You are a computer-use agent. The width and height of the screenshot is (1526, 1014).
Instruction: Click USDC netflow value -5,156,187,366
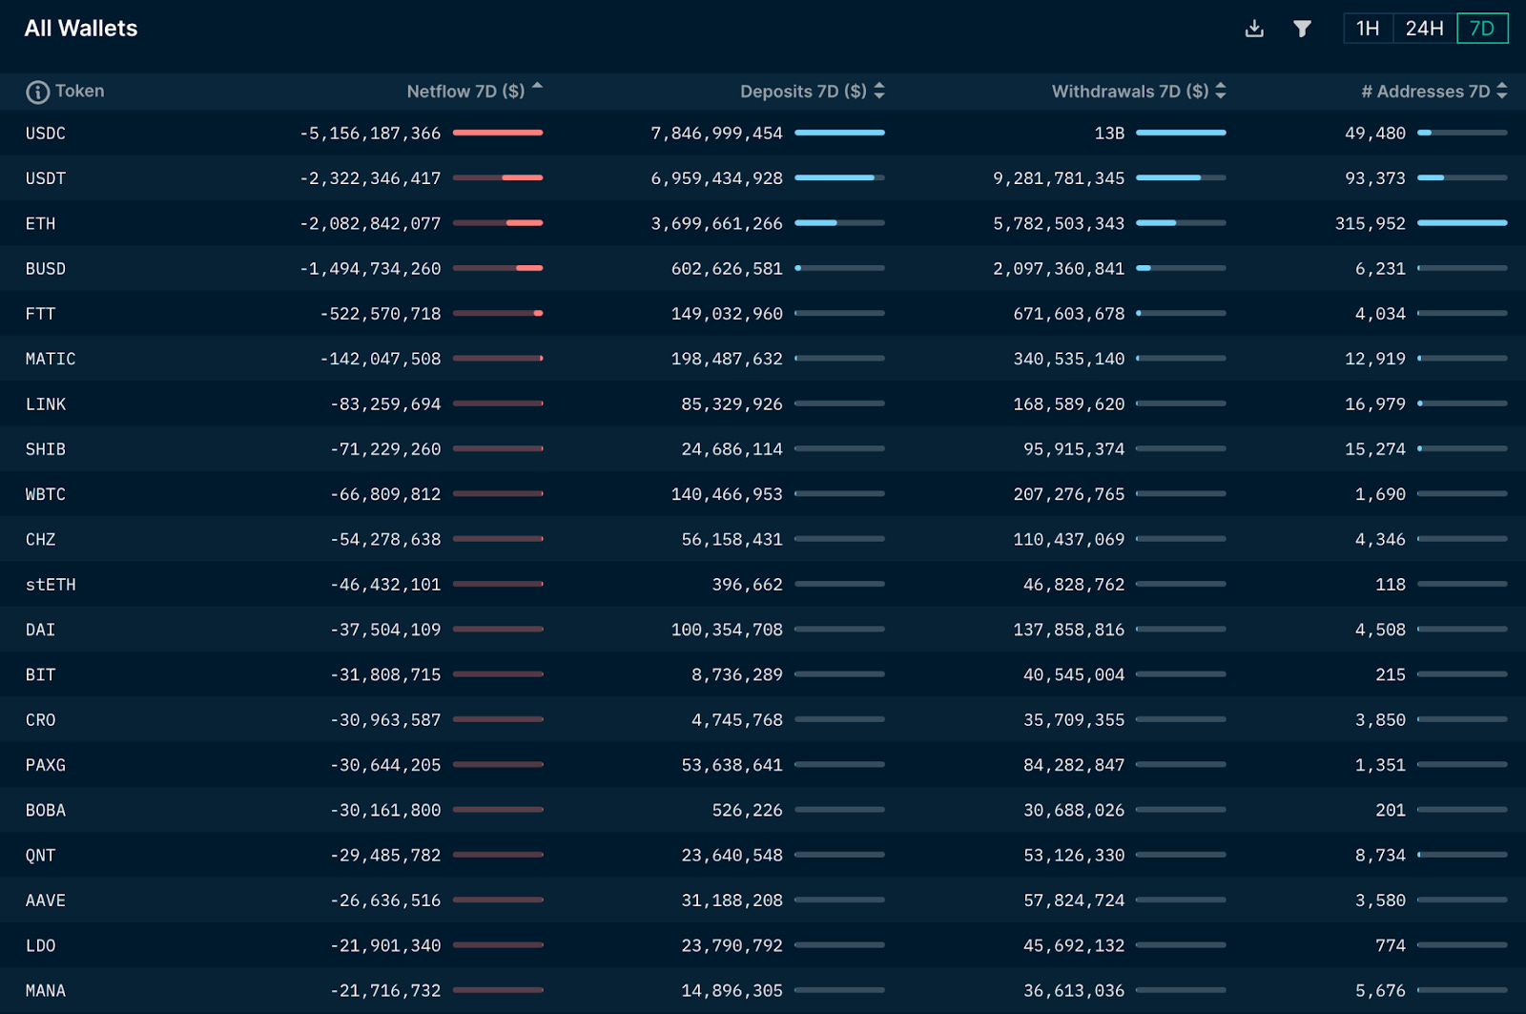pyautogui.click(x=370, y=134)
